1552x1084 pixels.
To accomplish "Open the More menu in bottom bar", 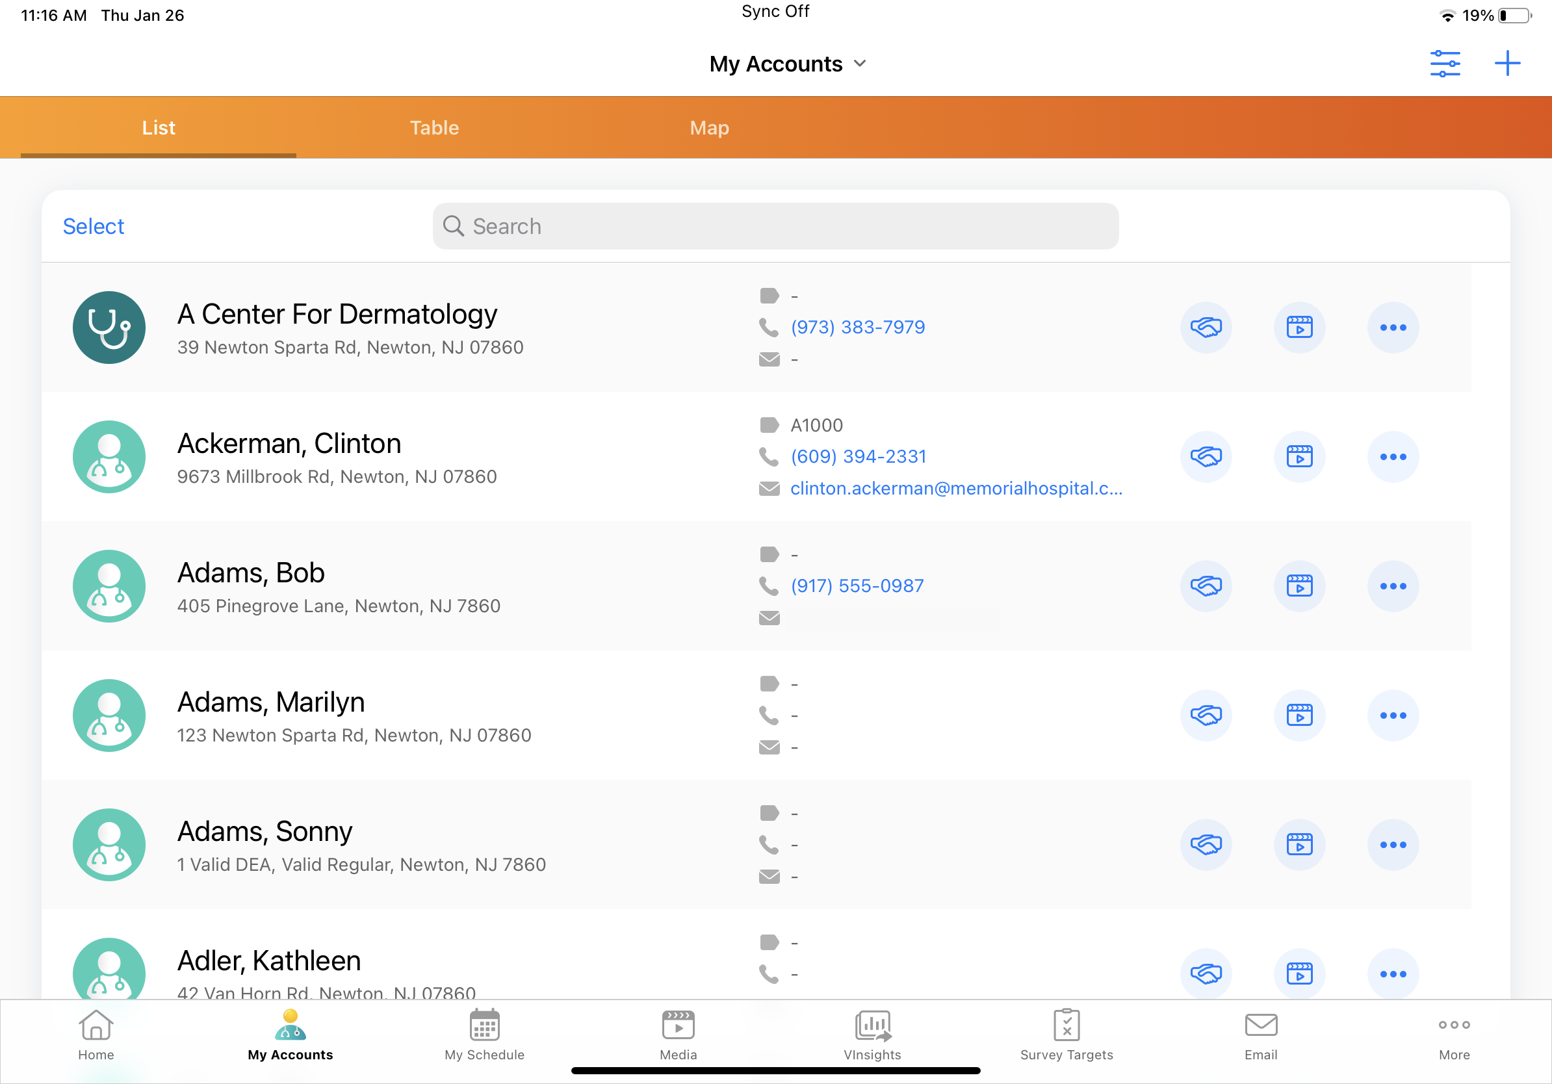I will (1454, 1035).
